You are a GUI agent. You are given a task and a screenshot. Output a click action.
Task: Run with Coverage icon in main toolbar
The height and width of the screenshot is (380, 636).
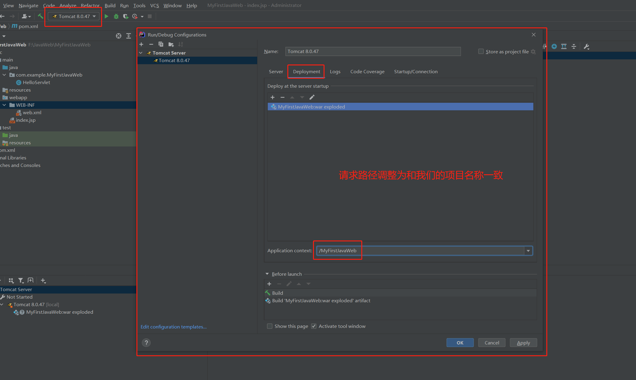click(126, 16)
